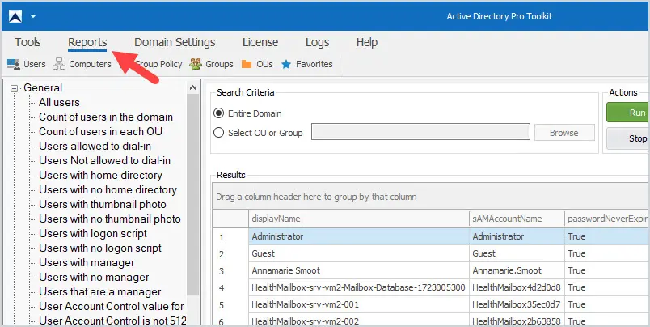Click the Guest displayName cell
This screenshot has width=650, height=327.
[359, 253]
